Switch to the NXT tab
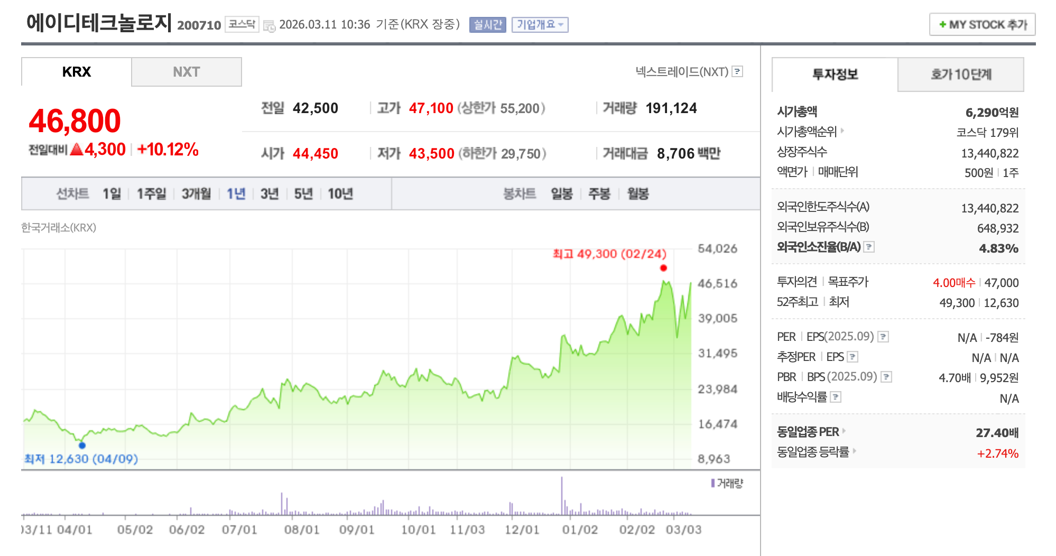Screen dimensions: 1056x556 coord(187,72)
